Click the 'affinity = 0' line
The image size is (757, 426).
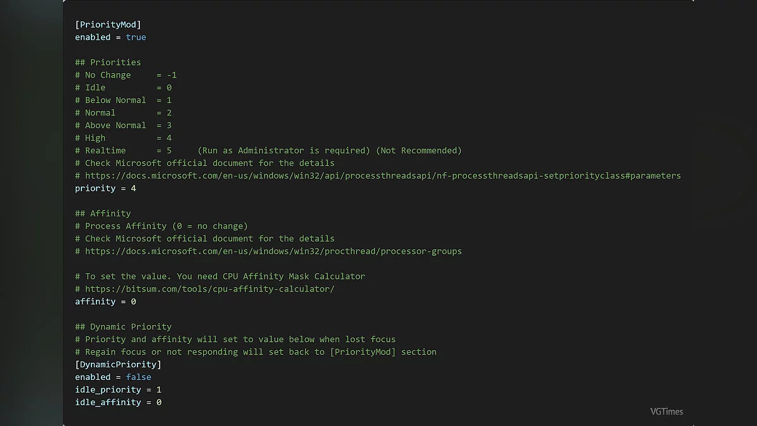[x=105, y=302]
